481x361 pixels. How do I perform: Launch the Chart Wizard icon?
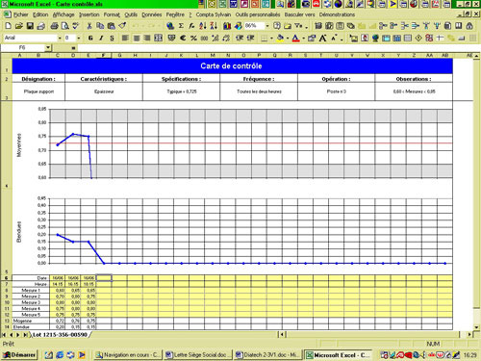coord(227,26)
